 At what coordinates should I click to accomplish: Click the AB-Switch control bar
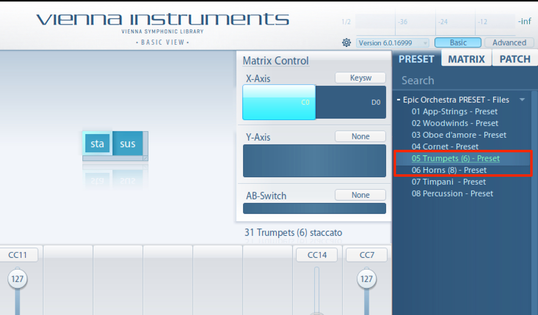[x=314, y=208]
